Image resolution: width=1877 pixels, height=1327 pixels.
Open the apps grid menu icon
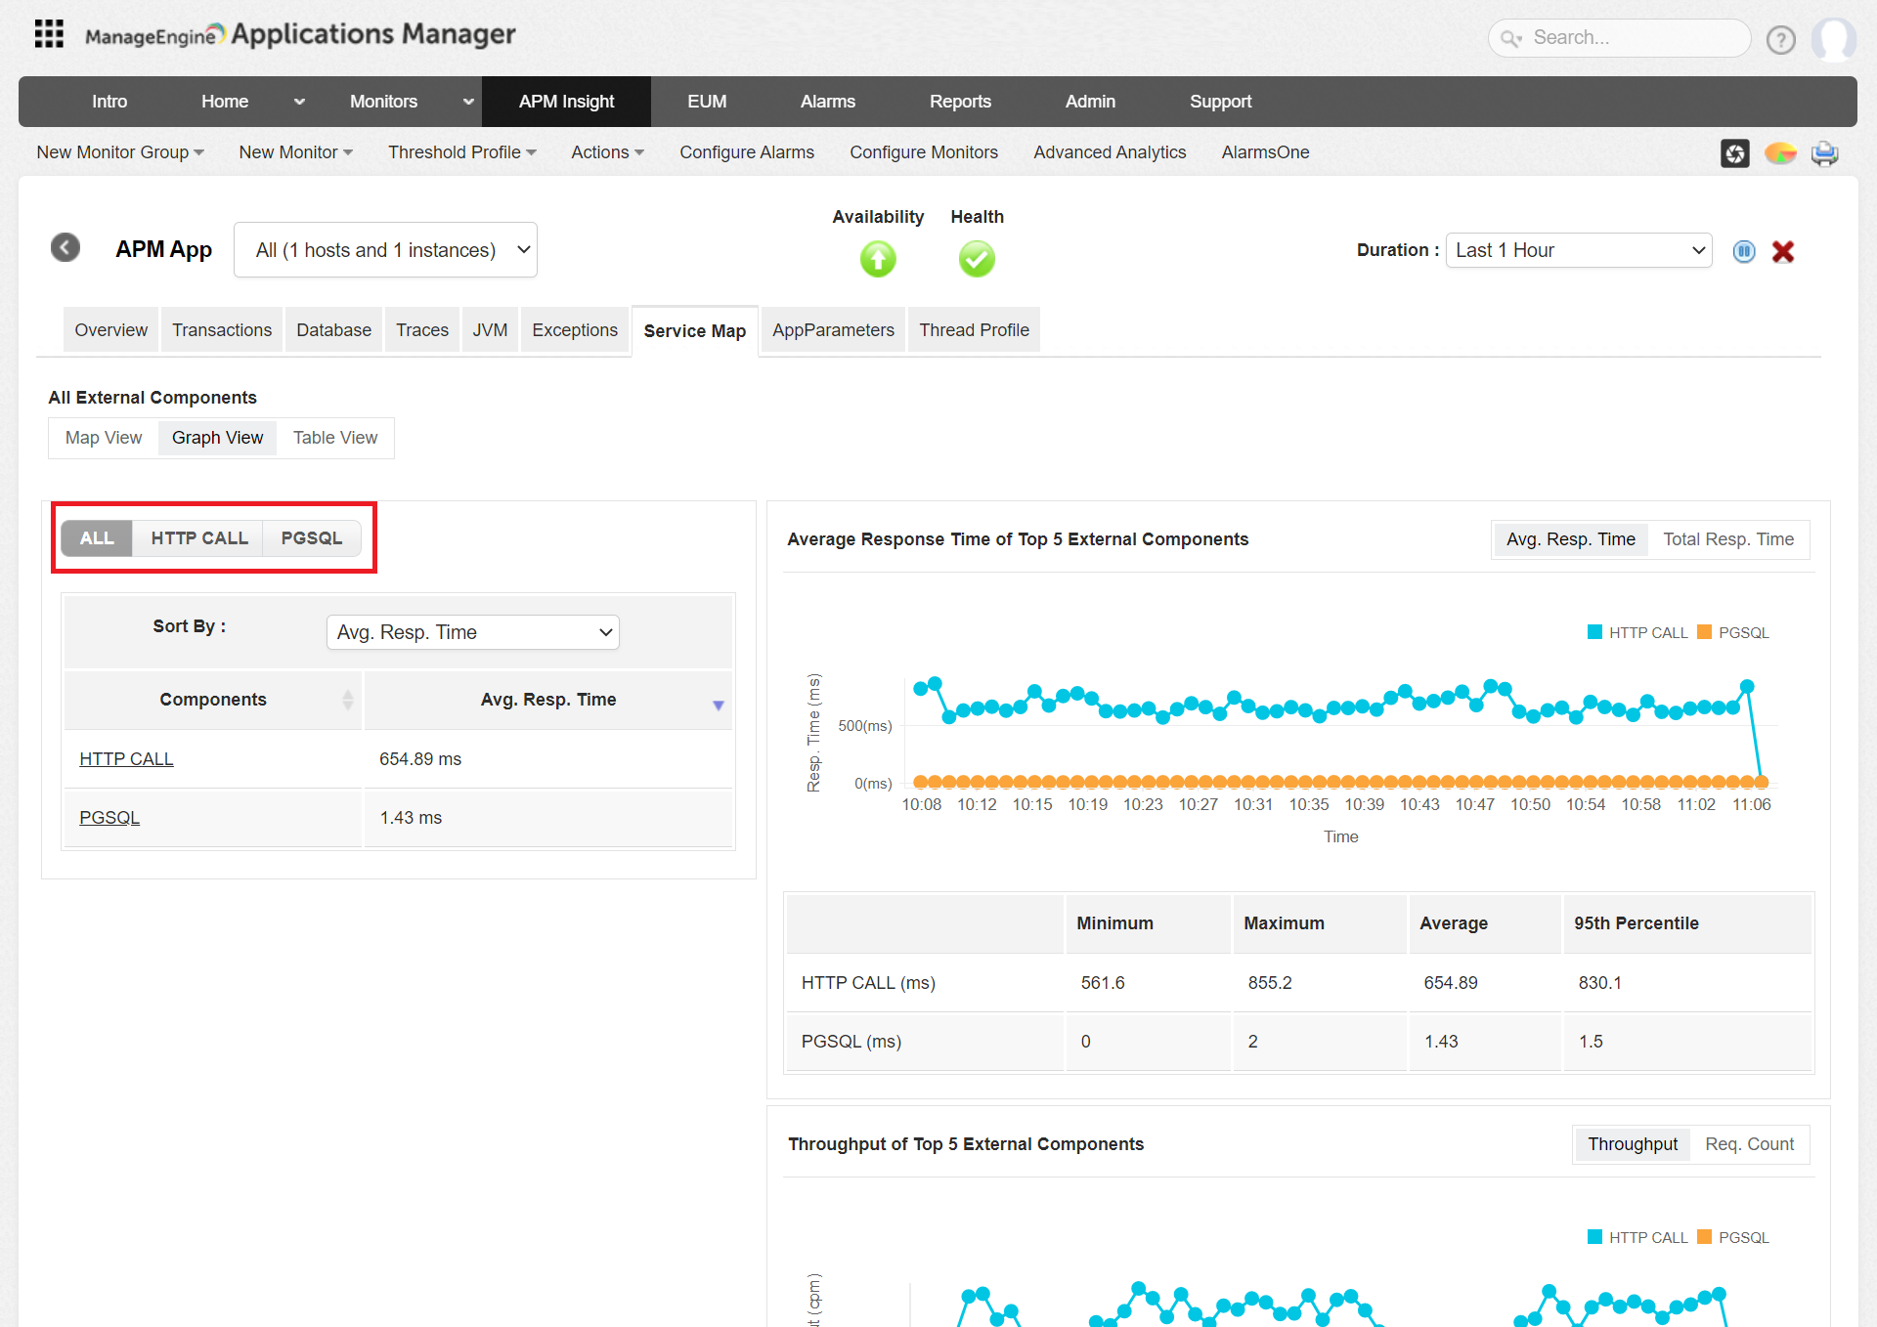point(49,34)
